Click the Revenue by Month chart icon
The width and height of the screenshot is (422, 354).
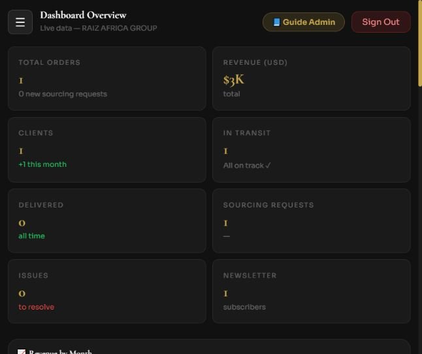22,352
